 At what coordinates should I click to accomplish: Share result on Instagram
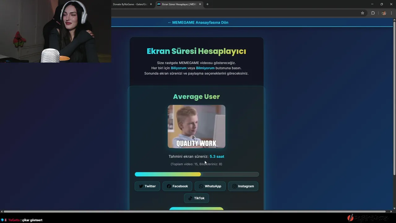243,186
